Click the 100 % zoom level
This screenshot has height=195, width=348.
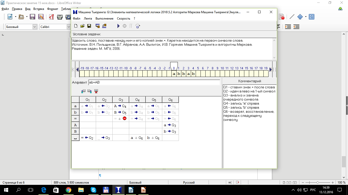pyautogui.click(x=341, y=183)
